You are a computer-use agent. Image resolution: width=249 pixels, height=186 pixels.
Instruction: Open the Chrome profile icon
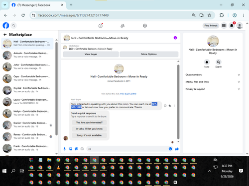(x=235, y=15)
